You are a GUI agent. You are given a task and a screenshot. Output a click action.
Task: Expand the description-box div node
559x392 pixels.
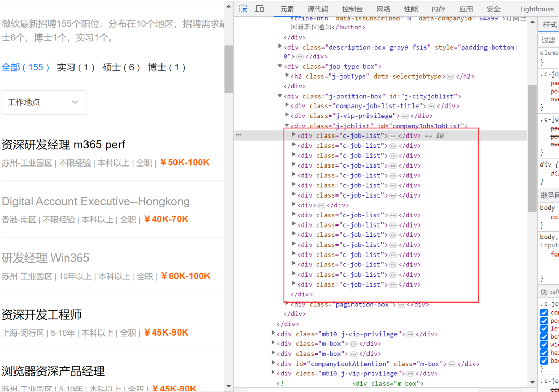(280, 47)
